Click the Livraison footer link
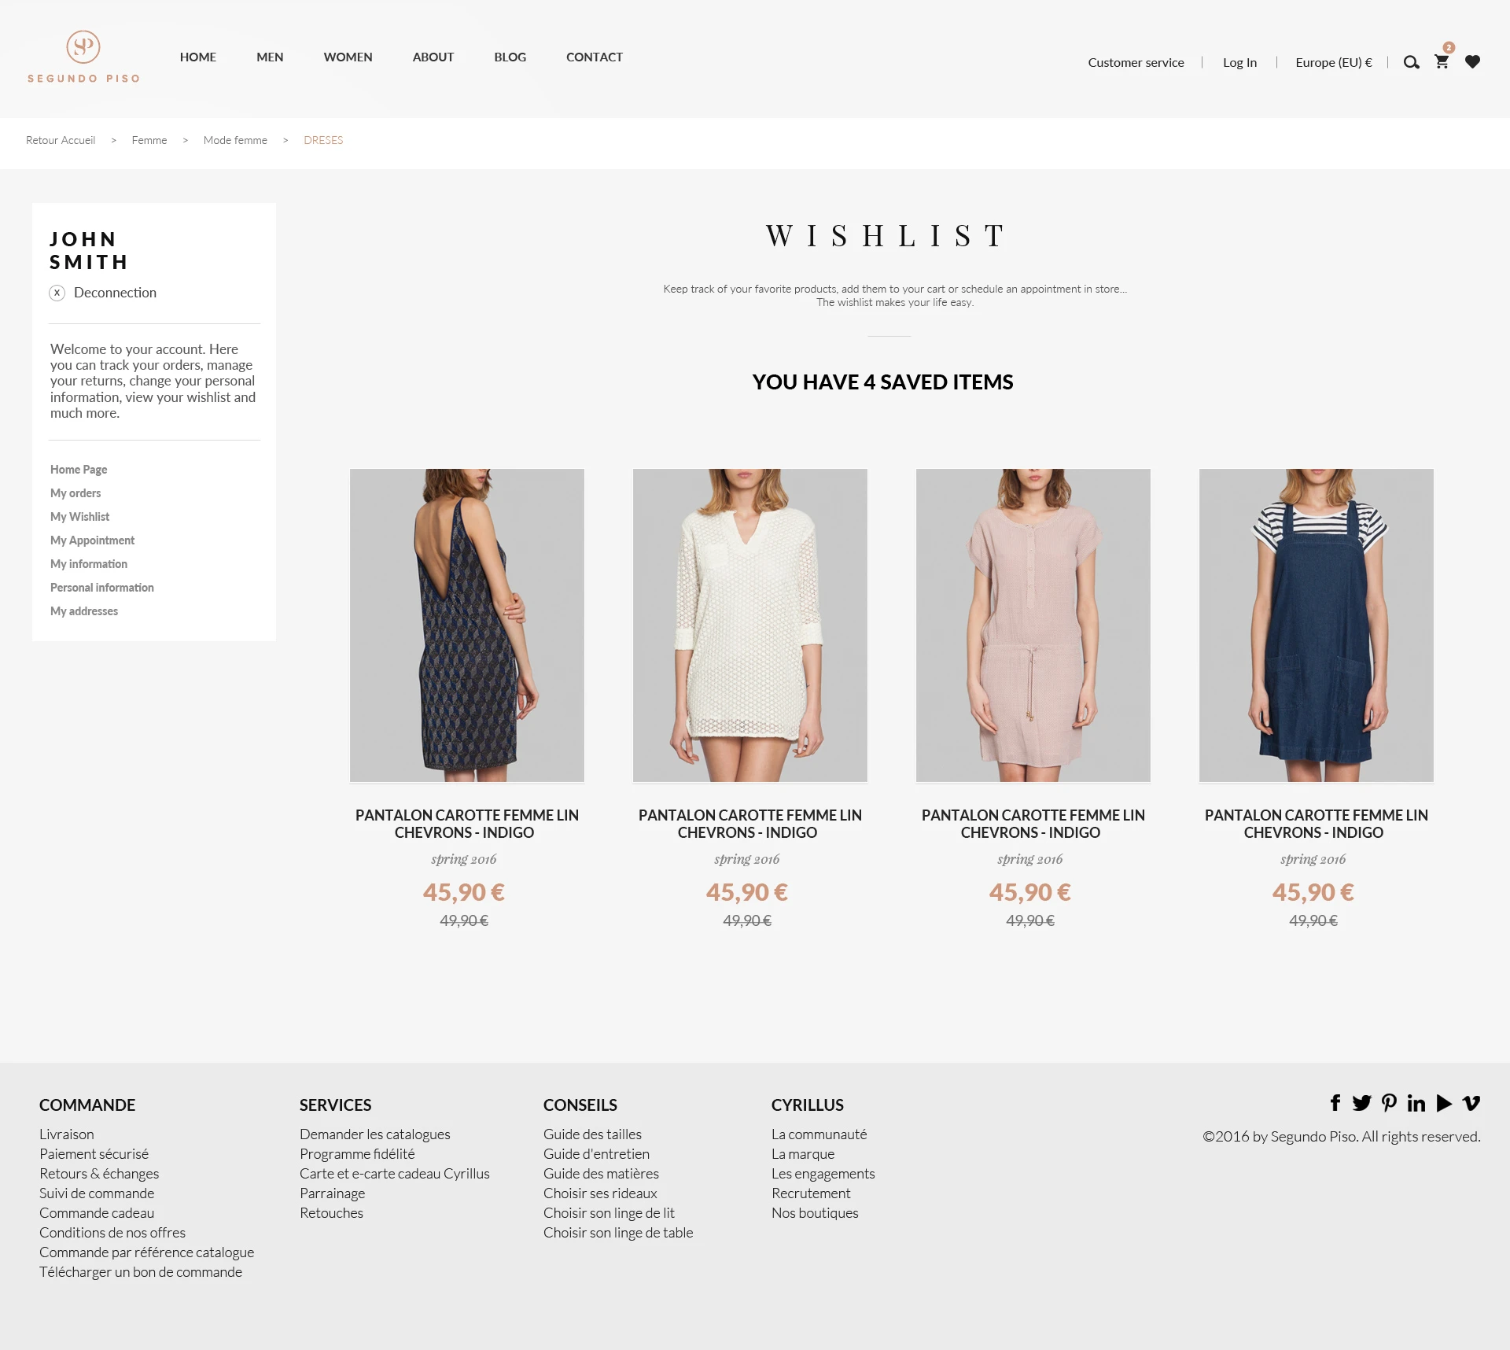 67,1134
